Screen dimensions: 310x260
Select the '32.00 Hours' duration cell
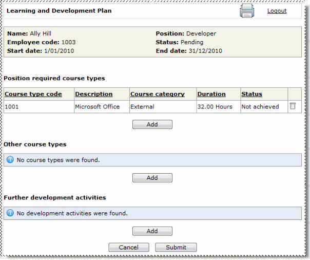point(219,107)
